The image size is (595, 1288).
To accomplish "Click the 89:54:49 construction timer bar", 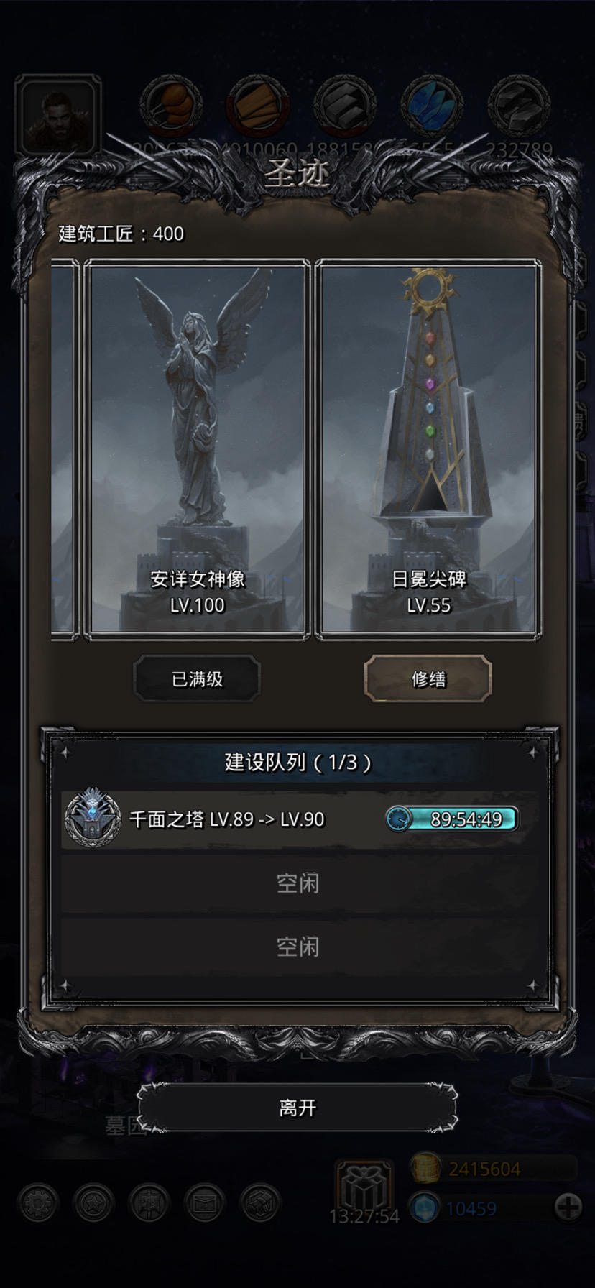I will coord(452,819).
